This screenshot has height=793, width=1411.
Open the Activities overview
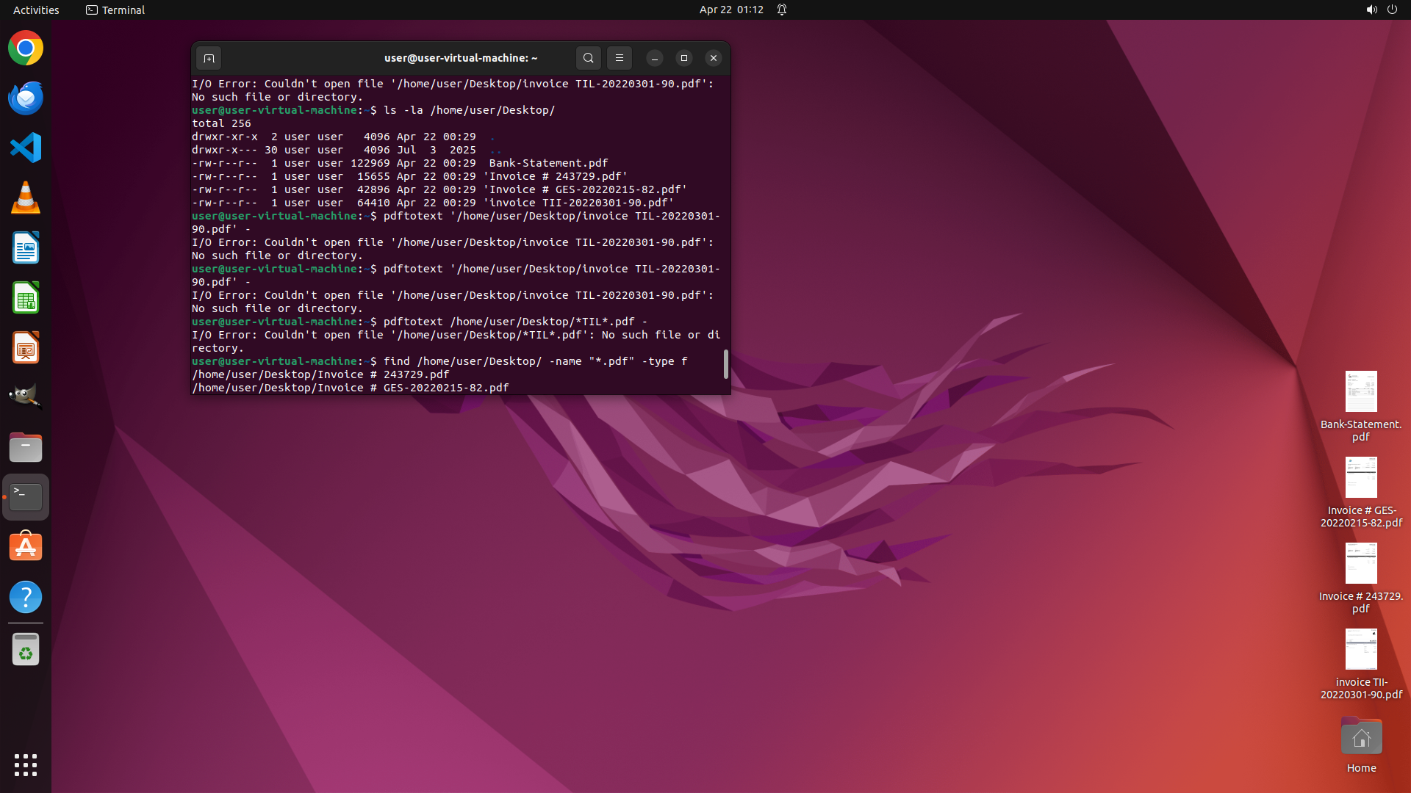(x=36, y=10)
